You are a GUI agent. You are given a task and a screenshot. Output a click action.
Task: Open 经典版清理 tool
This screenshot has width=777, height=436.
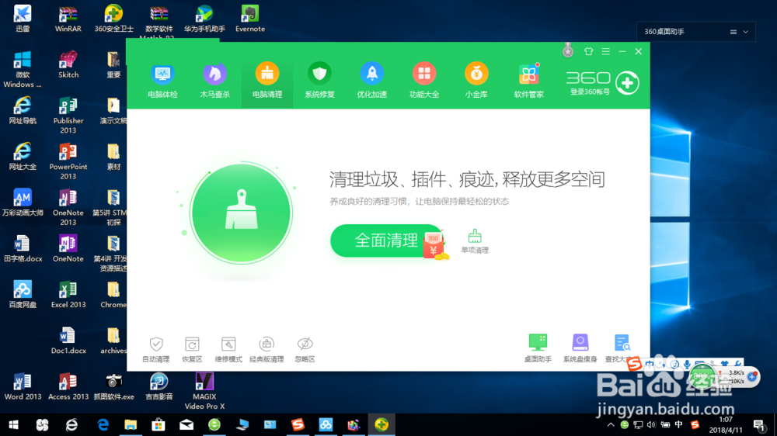coord(267,349)
